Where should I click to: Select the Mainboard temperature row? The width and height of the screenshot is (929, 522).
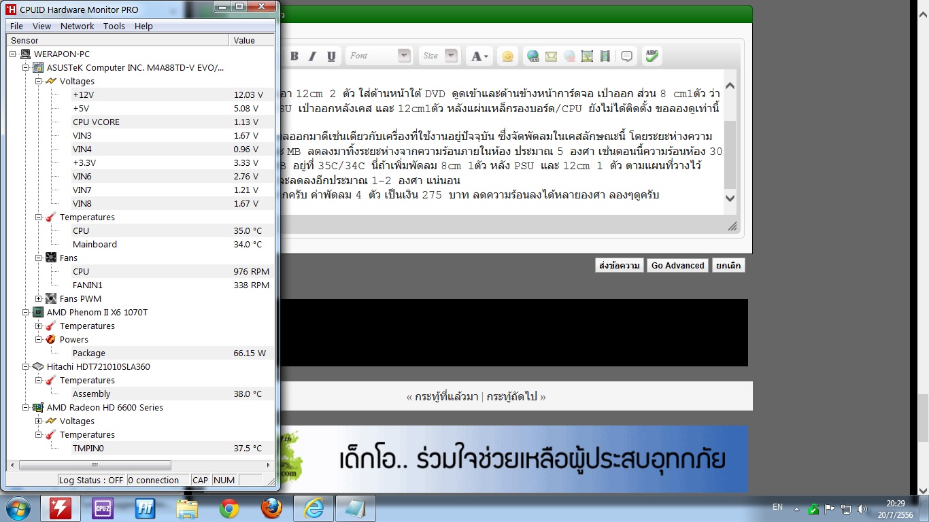(x=173, y=244)
